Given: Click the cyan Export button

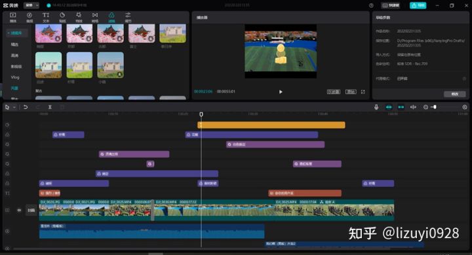Looking at the screenshot, I should (x=418, y=5).
